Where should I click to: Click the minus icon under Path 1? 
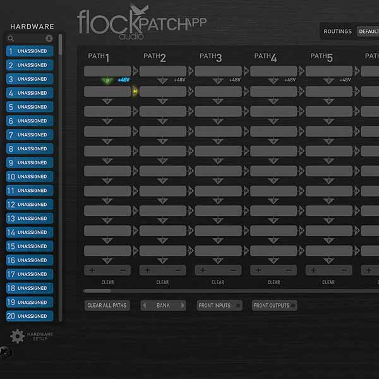click(123, 270)
